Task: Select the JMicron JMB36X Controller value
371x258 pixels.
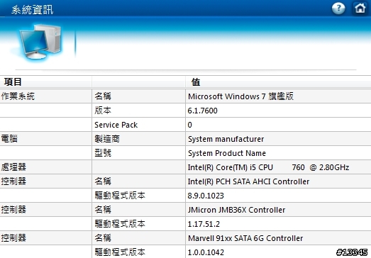Action: [236, 210]
